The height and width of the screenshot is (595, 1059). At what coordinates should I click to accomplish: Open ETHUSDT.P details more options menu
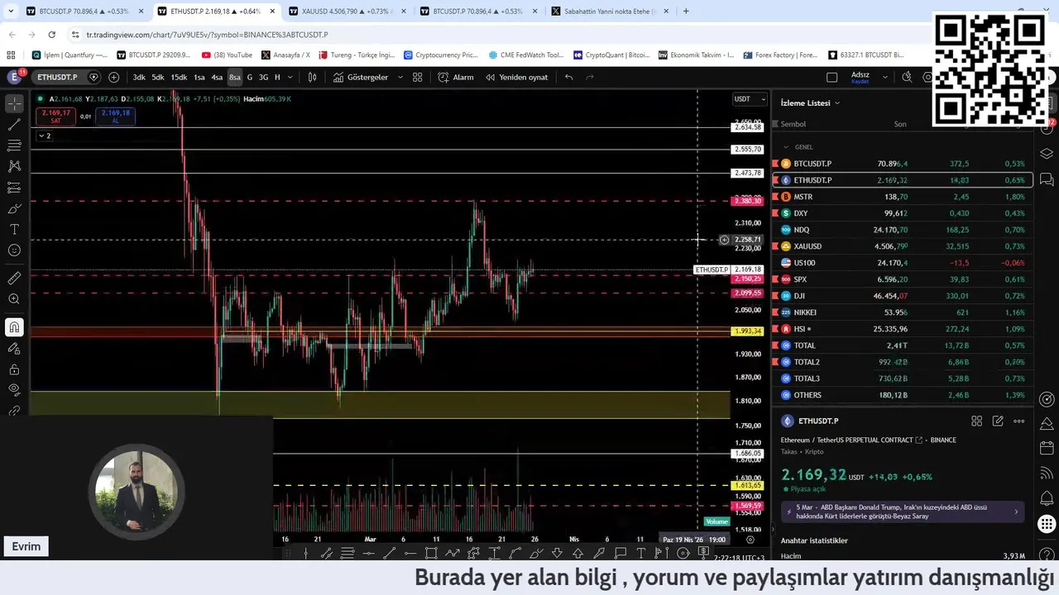pos(1019,421)
